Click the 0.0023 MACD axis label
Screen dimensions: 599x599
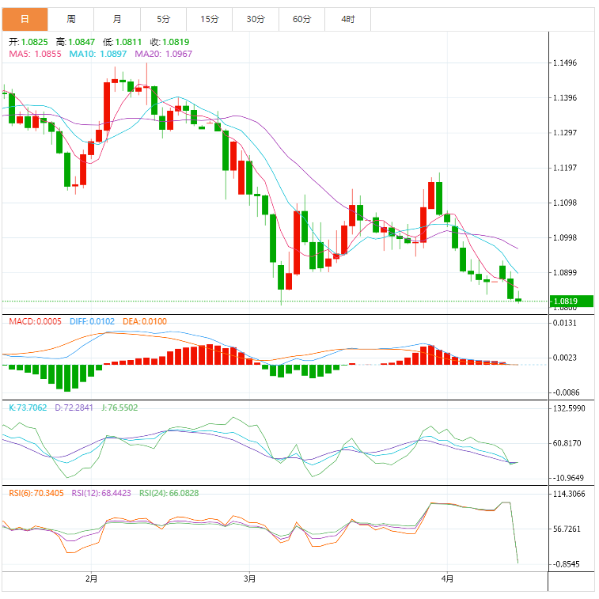(565, 358)
